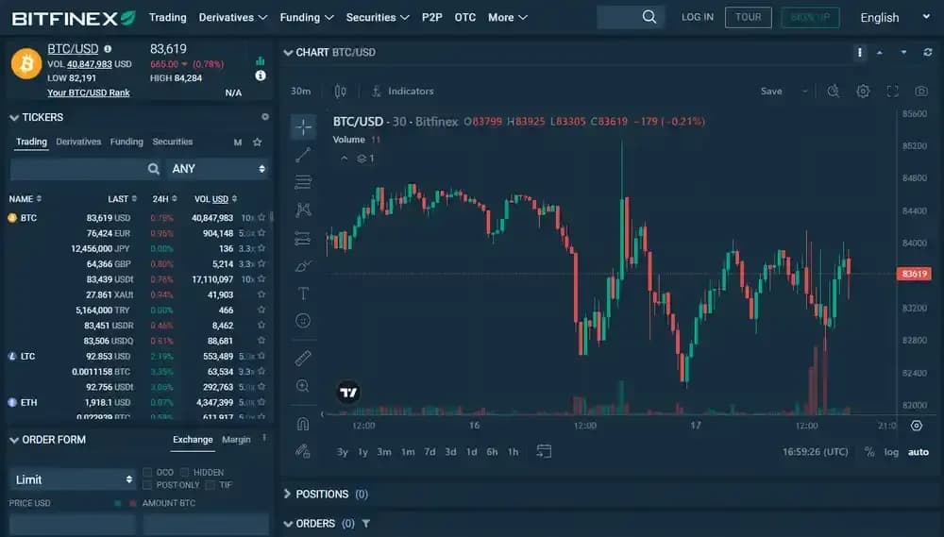Screen dimensions: 944x537
Task: Select the pattern drawing tool
Action: pos(303,210)
